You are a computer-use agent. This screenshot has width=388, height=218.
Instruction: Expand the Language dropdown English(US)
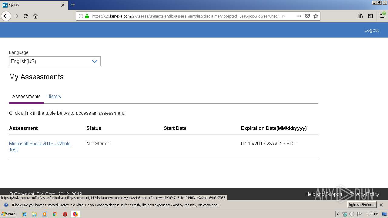pyautogui.click(x=55, y=61)
